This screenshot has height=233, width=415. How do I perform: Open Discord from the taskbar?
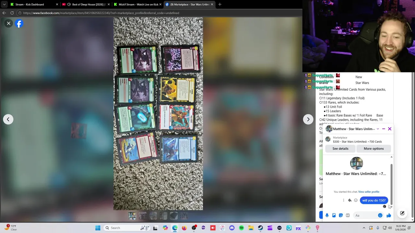coord(232,228)
